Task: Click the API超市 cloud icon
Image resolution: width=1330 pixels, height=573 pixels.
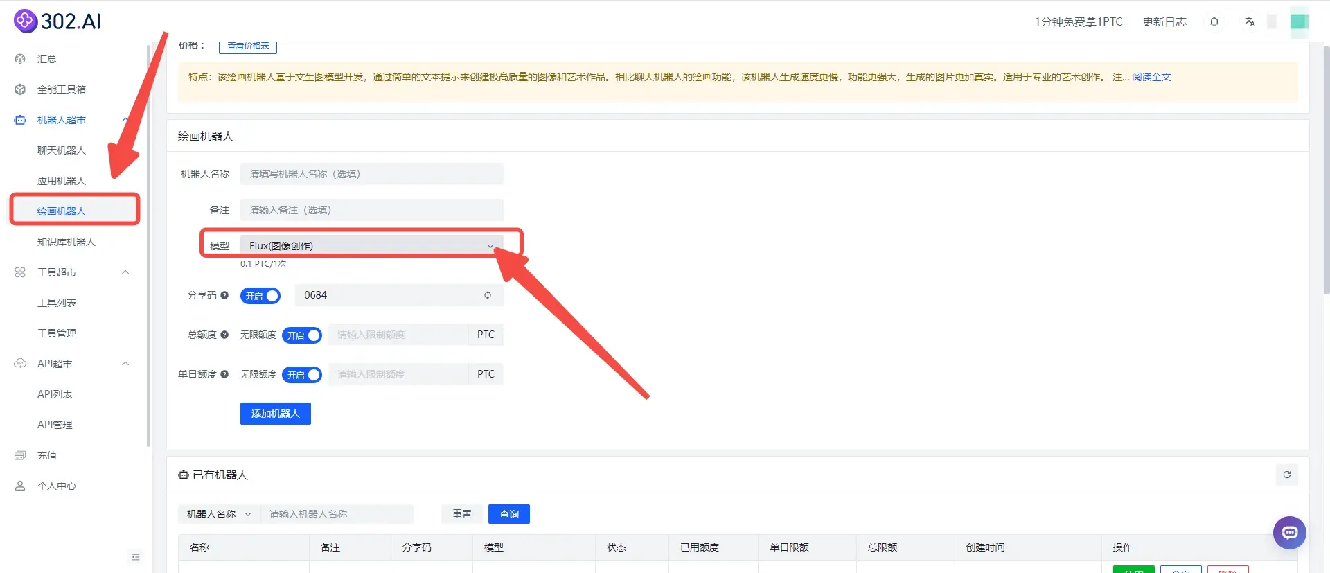Action: (x=20, y=364)
